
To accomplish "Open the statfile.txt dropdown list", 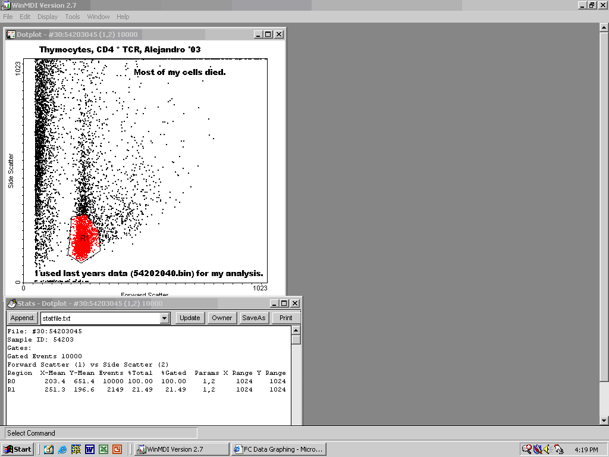I will tap(165, 318).
